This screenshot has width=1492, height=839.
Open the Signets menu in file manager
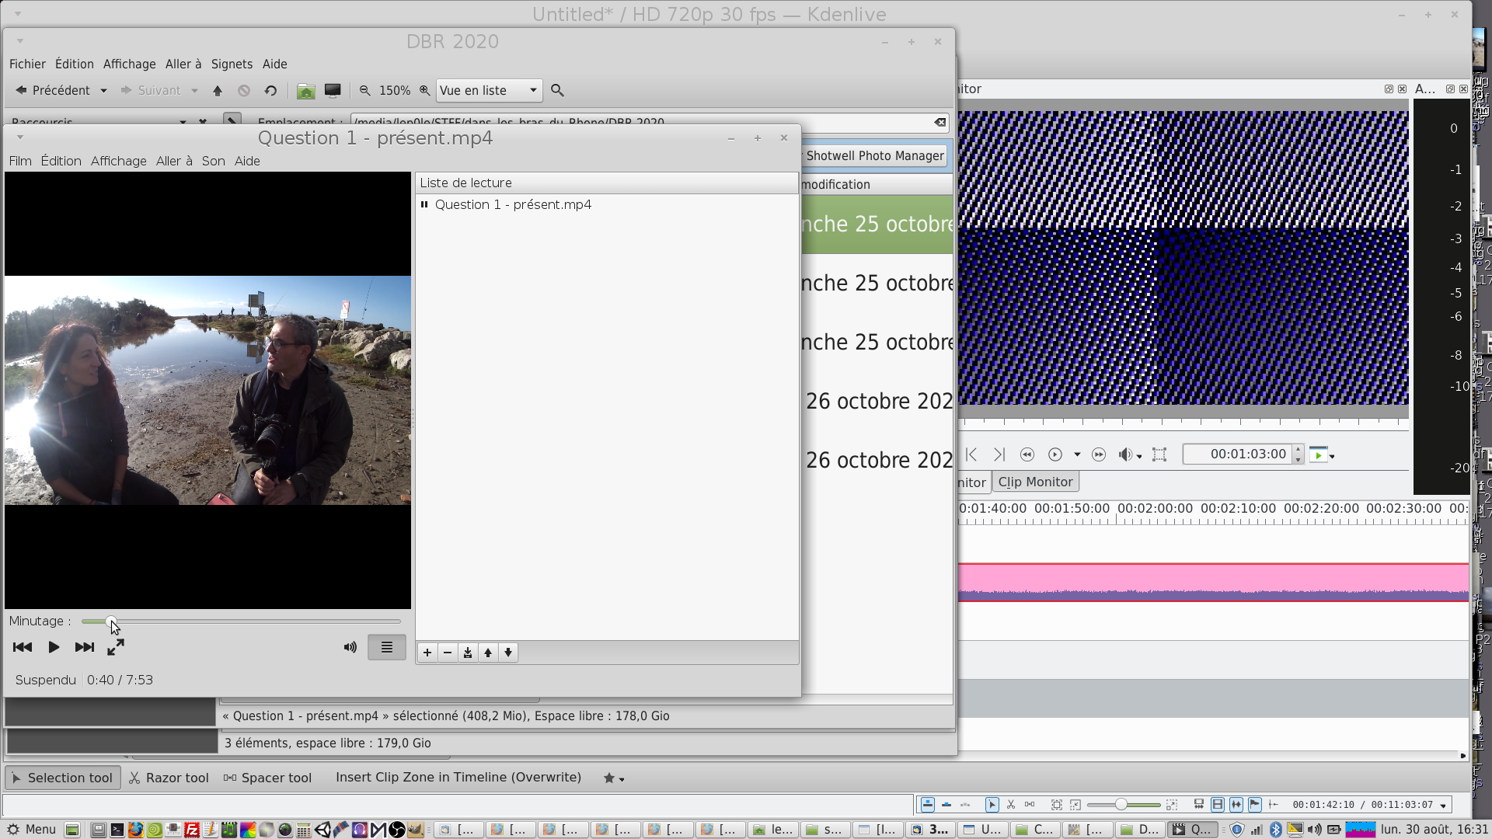232,64
